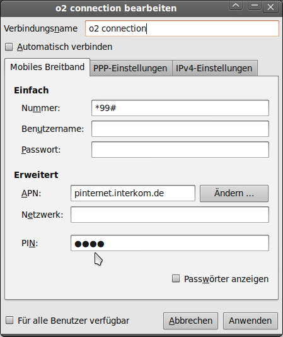Click Abbrechen to cancel
The image size is (283, 337).
click(x=191, y=321)
